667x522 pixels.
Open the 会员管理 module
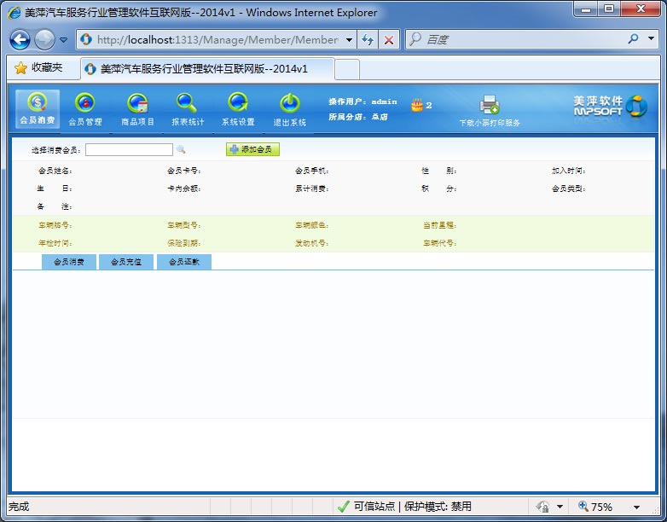pyautogui.click(x=85, y=109)
